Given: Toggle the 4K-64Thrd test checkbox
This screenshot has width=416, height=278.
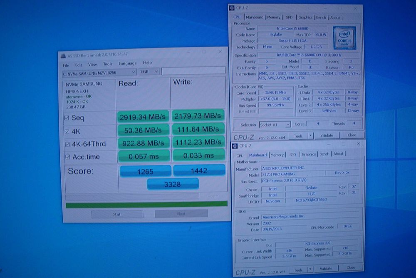Looking at the screenshot, I should click(x=67, y=144).
